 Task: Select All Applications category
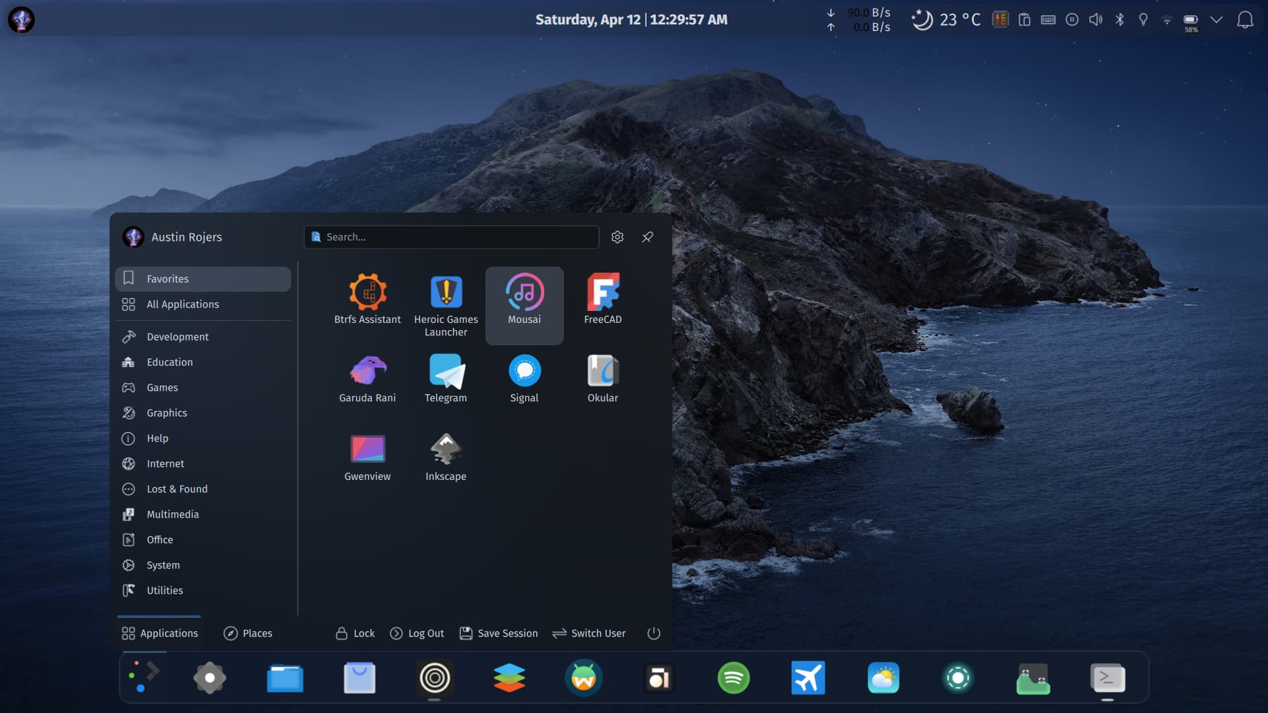[203, 304]
